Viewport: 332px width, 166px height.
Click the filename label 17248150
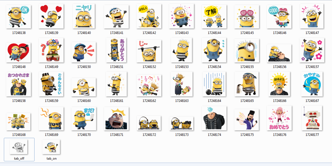[84, 67]
